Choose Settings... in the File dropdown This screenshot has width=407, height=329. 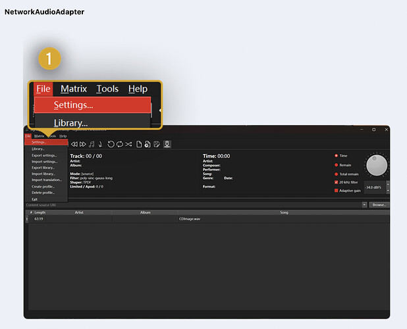pos(46,142)
